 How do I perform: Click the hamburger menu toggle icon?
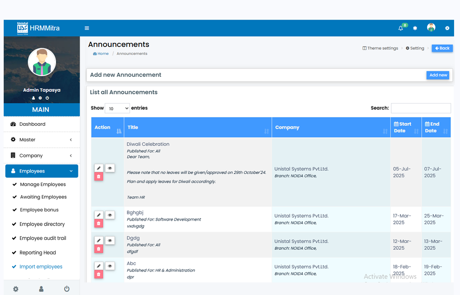click(x=87, y=28)
